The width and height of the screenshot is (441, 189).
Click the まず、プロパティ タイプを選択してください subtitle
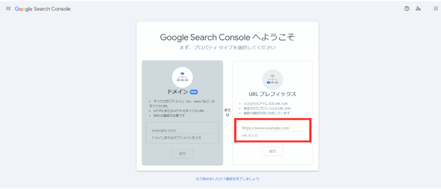pos(227,48)
